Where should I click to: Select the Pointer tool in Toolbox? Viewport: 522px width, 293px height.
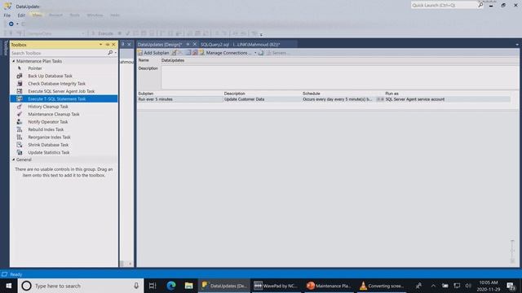click(x=35, y=68)
